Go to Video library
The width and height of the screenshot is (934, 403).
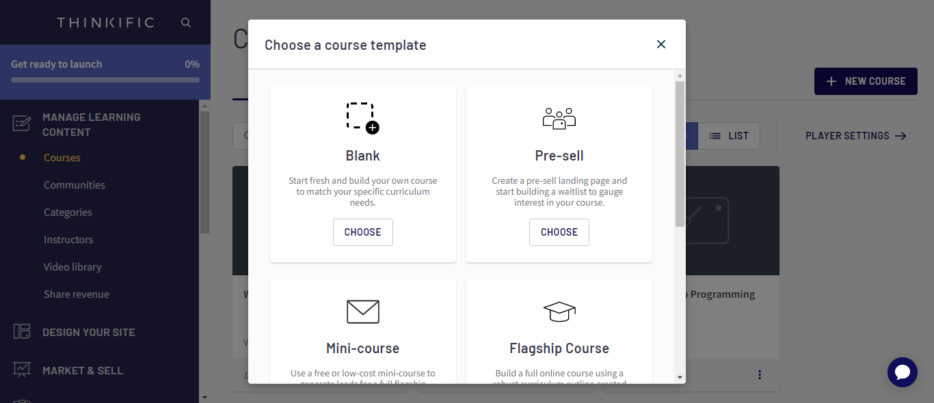(72, 267)
